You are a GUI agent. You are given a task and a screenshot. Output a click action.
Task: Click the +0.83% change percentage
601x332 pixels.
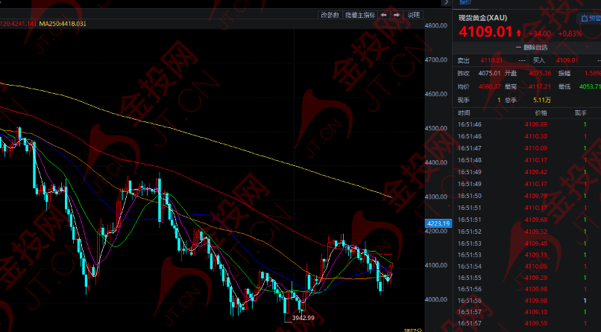[570, 33]
